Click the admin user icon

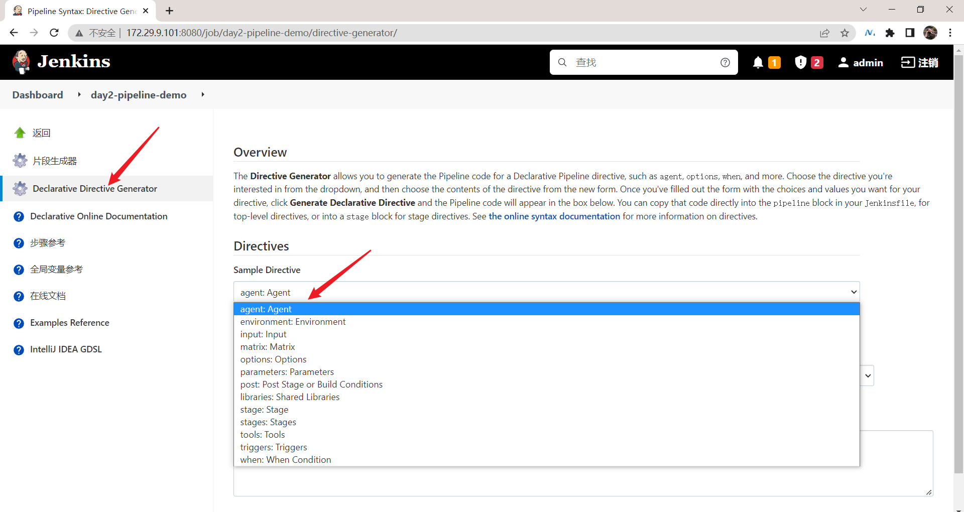coord(843,62)
